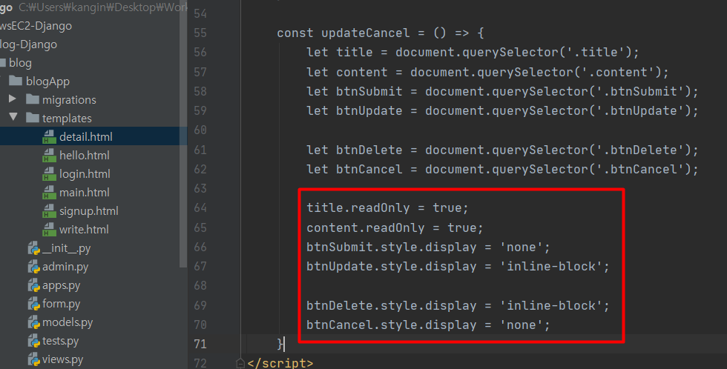Select views.py in project tree
727x369 pixels.
[x=62, y=360]
